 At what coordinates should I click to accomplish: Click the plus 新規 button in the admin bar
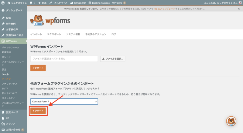[42, 3]
